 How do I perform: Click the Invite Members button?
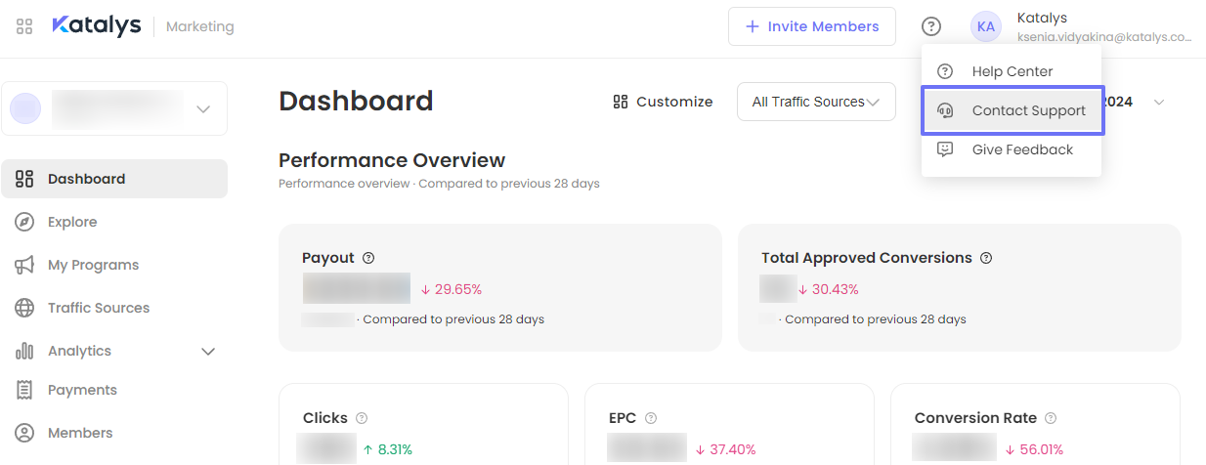tap(811, 26)
